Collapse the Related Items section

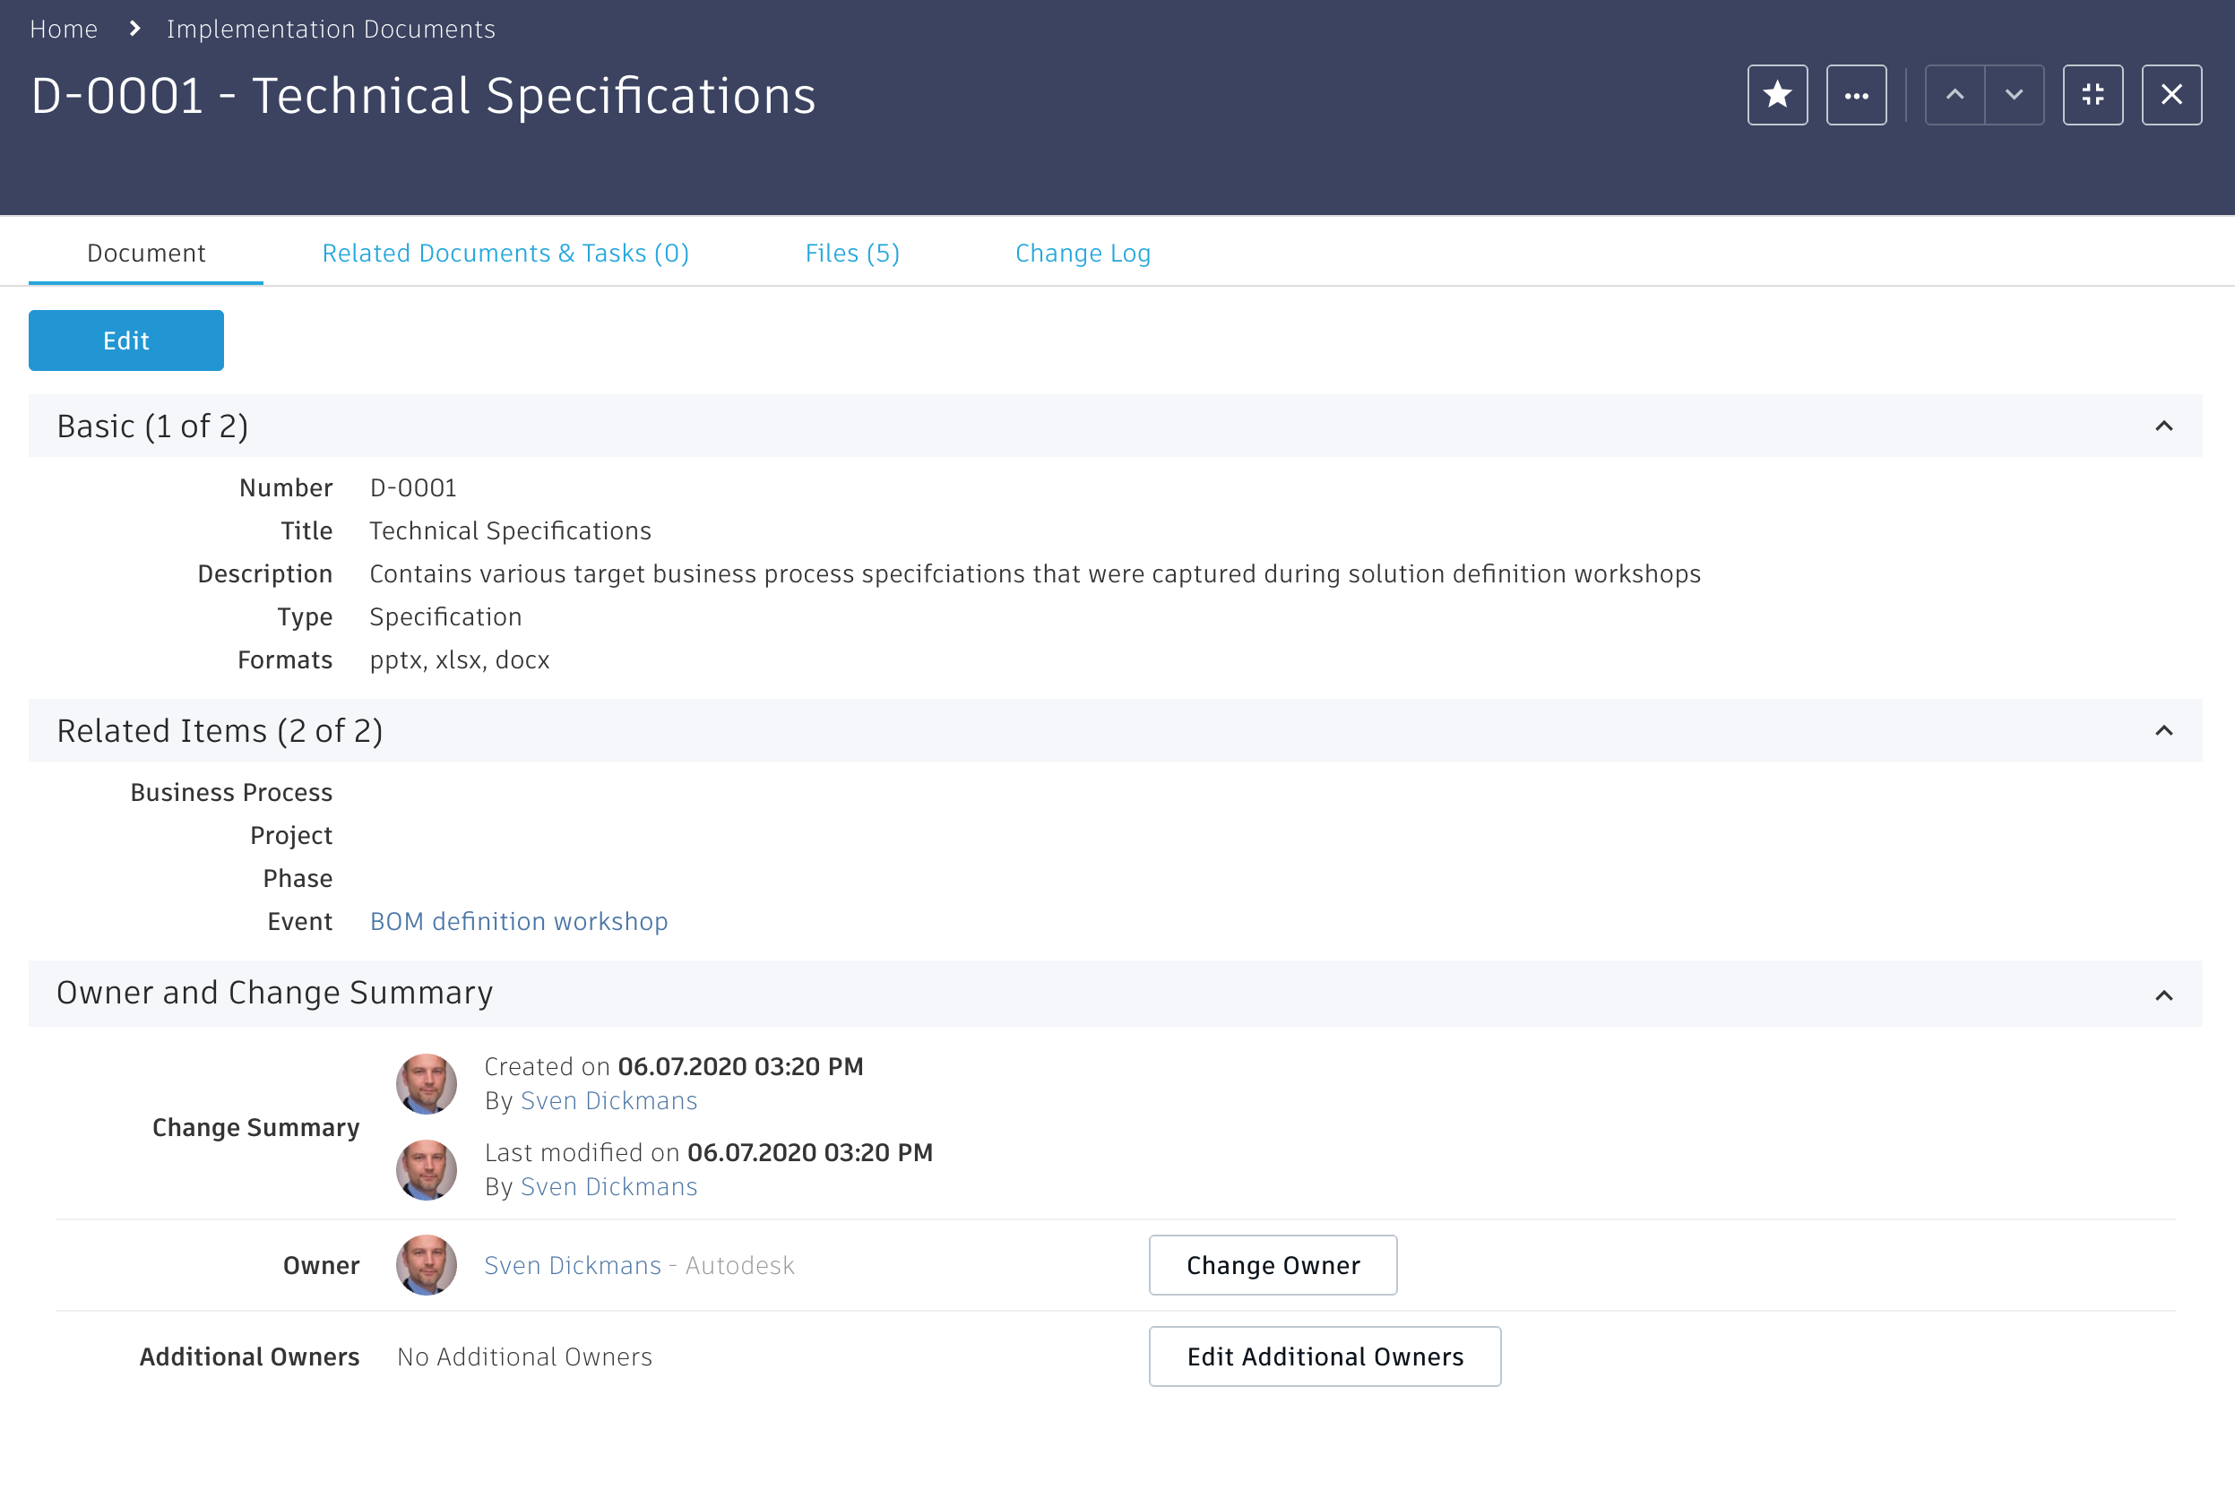point(2163,730)
